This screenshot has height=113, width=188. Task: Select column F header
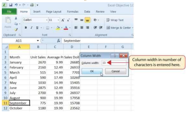(106, 47)
